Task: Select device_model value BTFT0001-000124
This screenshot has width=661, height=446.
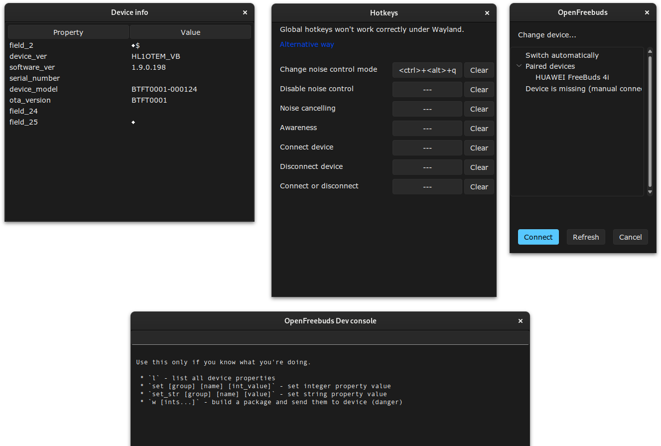Action: pyautogui.click(x=164, y=89)
